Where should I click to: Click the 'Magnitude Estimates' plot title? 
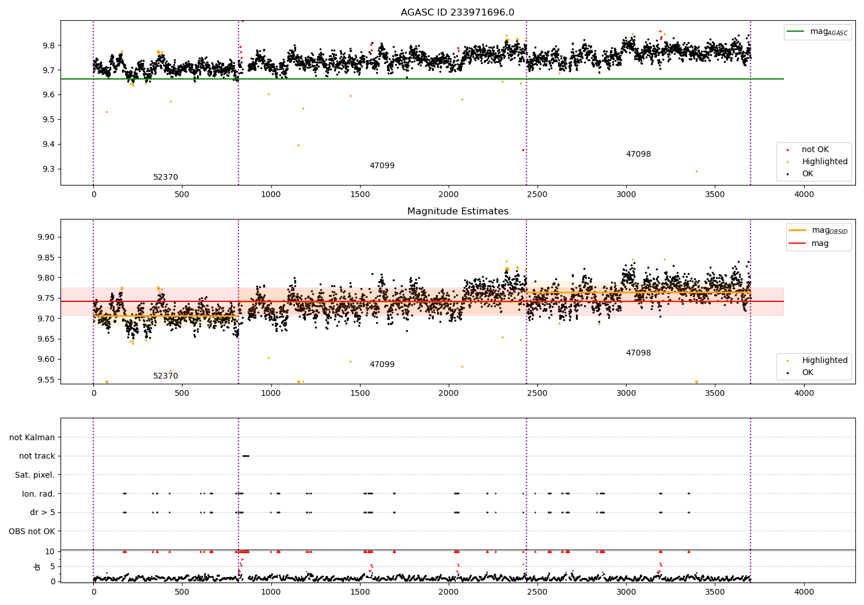[457, 211]
